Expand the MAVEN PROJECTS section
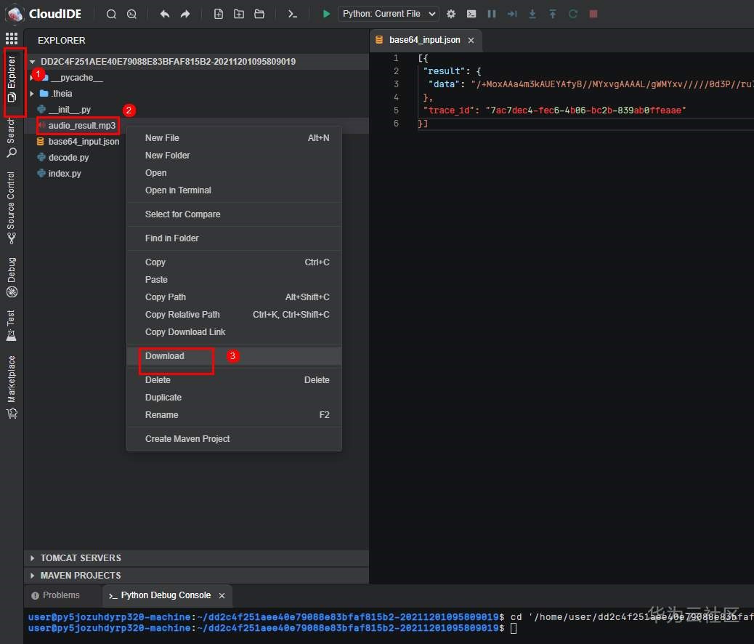 (81, 576)
